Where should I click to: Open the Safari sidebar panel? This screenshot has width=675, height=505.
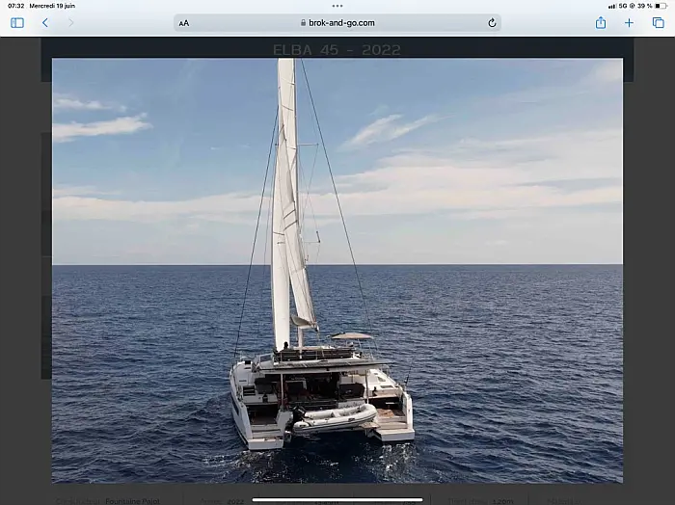tap(17, 23)
